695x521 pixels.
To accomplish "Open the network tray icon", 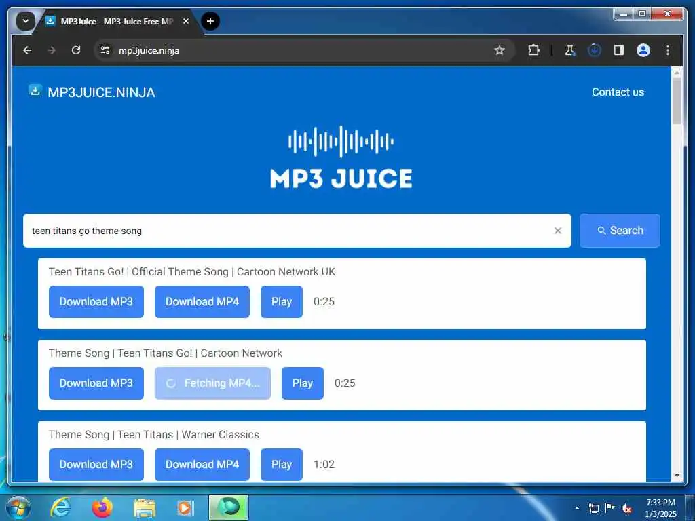I will (593, 508).
